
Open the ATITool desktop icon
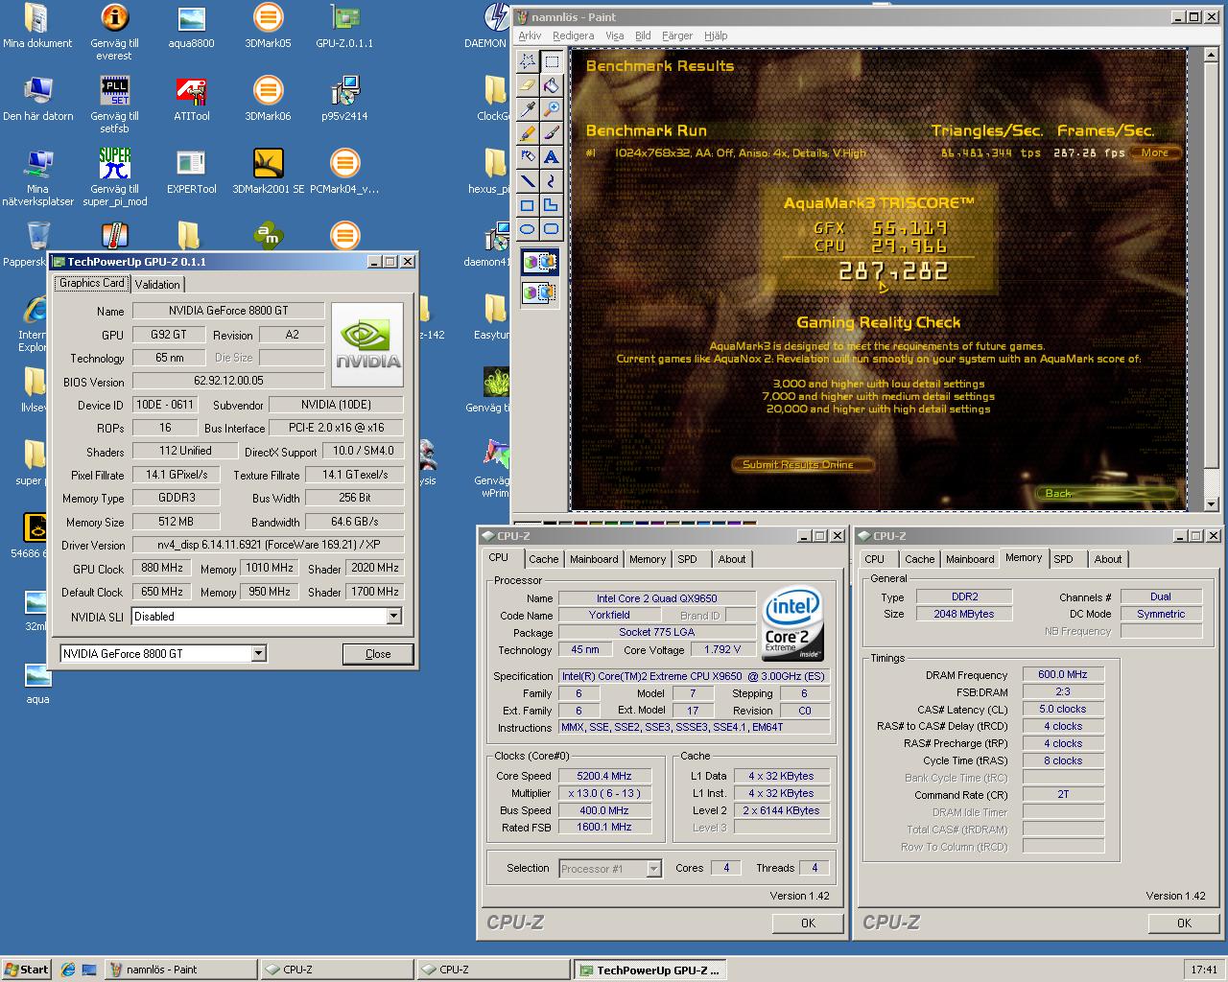(x=191, y=98)
